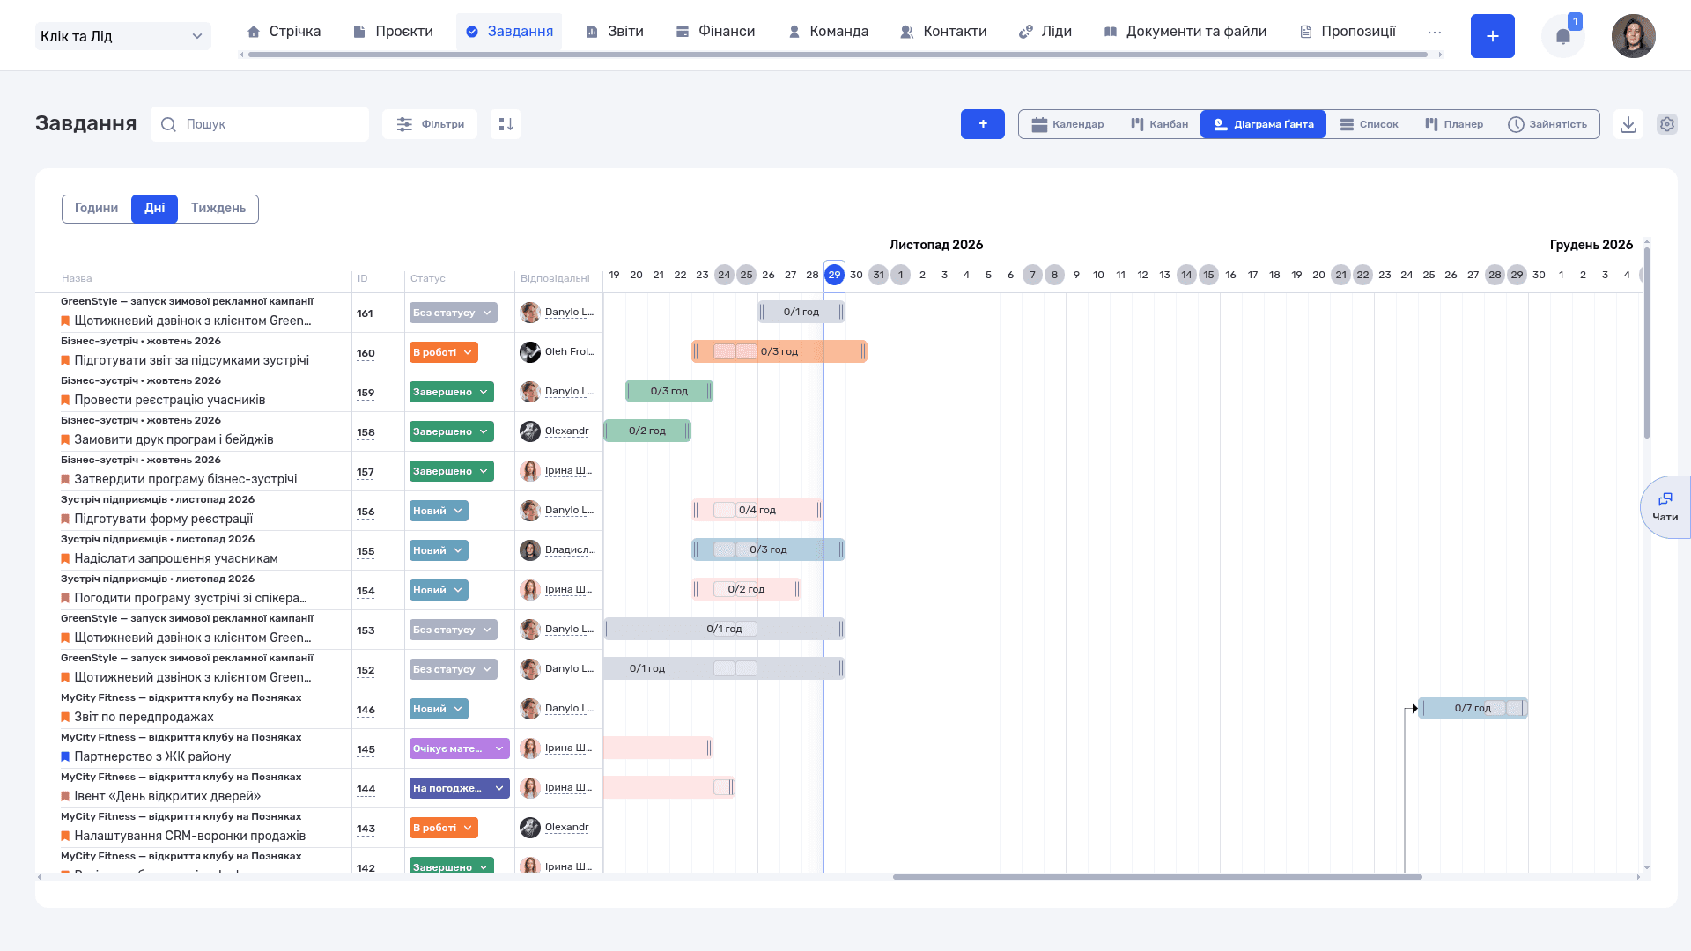
Task: Click the orange 0/3 год Gantt bar
Action: (x=779, y=351)
